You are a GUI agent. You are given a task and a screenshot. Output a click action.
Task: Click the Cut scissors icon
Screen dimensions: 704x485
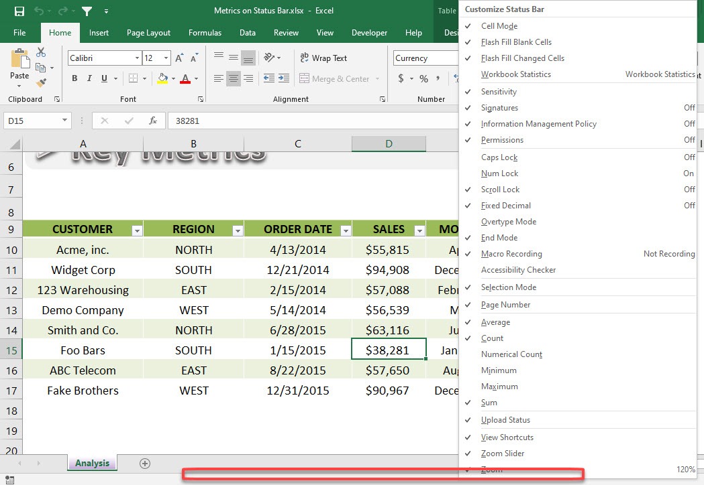click(x=41, y=52)
